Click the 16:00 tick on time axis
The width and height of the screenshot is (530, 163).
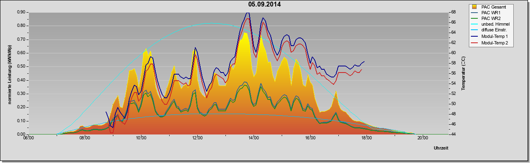310,138
